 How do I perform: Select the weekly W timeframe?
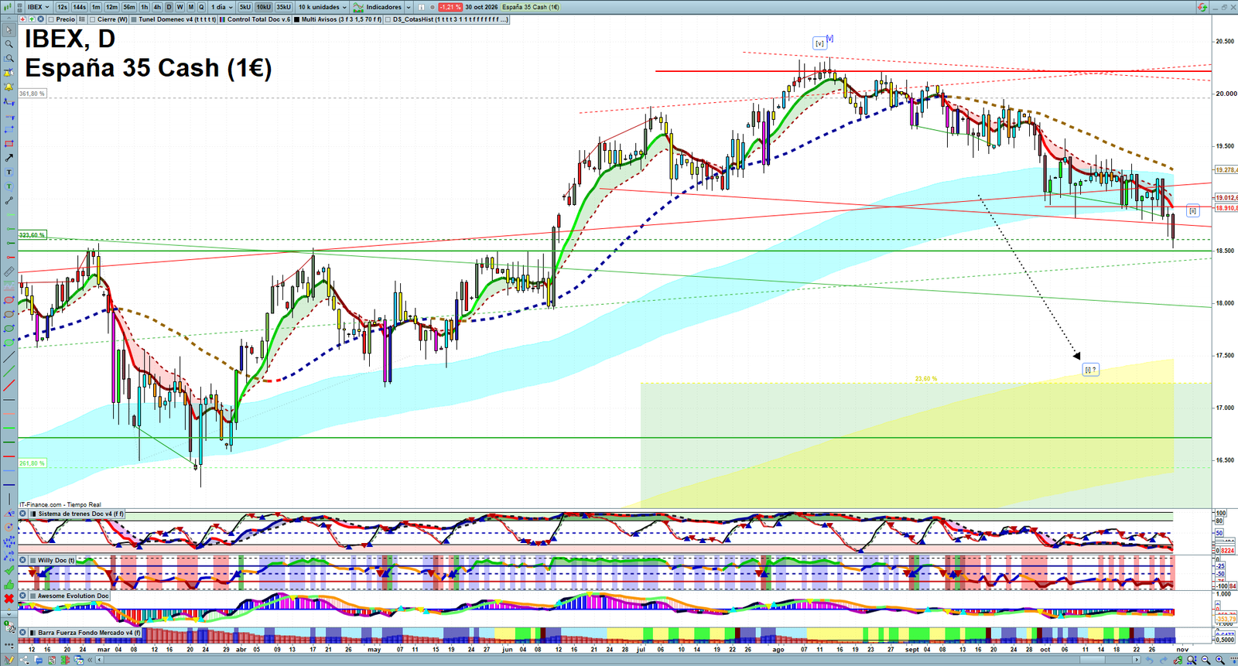(180, 7)
